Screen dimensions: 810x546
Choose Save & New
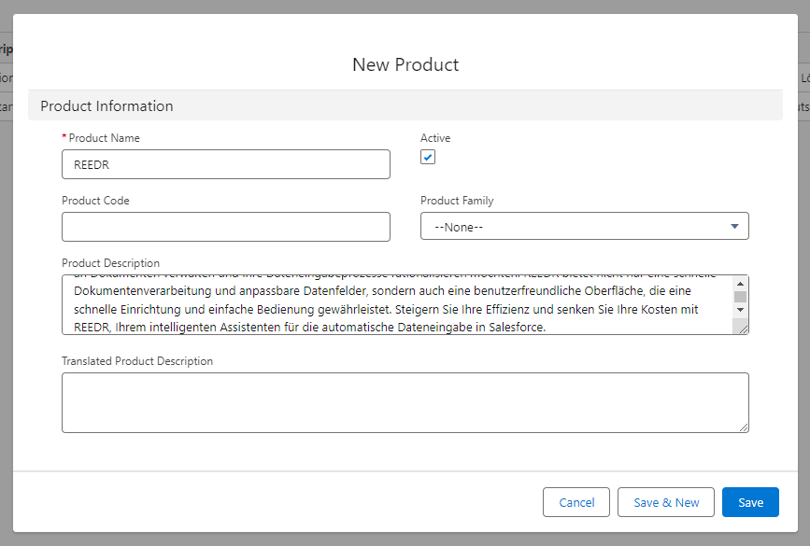coord(665,502)
